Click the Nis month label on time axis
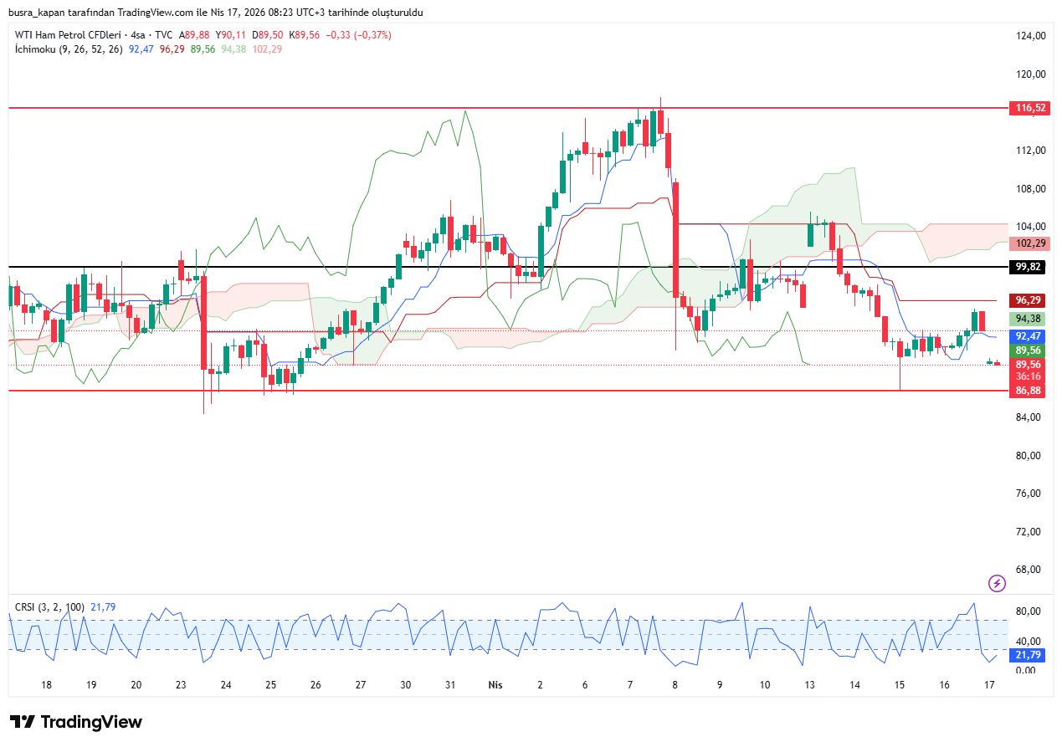The height and width of the screenshot is (747, 1062). click(495, 684)
